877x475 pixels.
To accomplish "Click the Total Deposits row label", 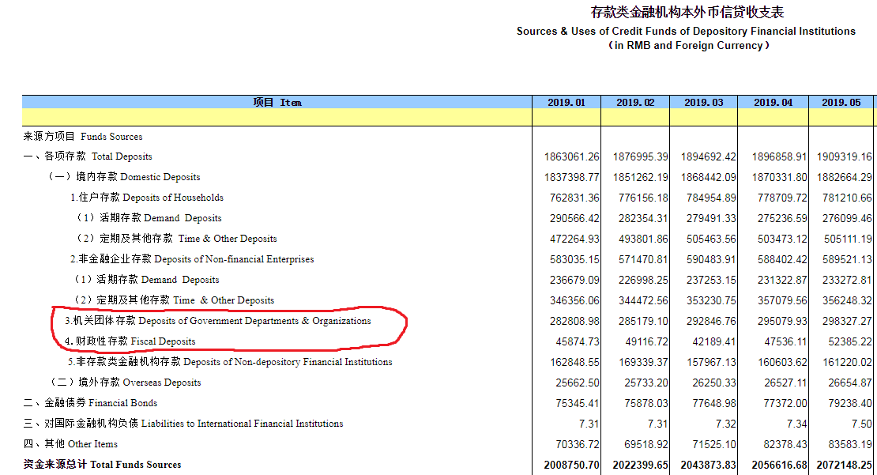I will [x=88, y=156].
